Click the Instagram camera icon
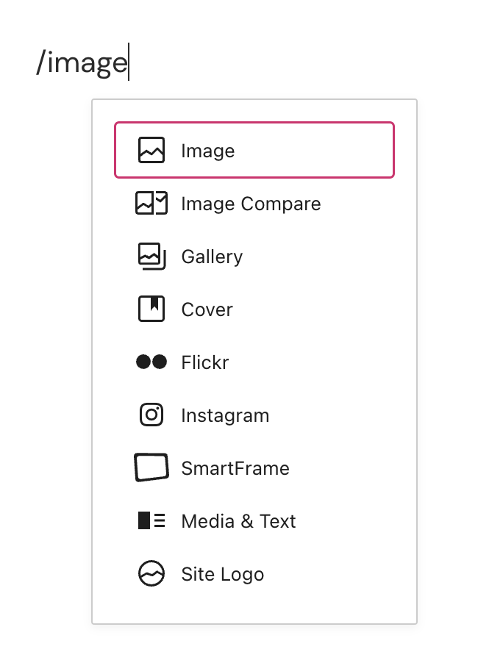 click(x=151, y=415)
